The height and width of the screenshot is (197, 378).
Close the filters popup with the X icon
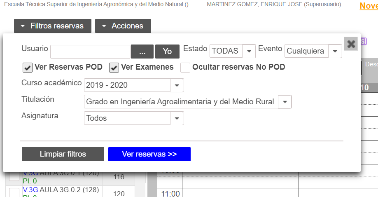point(351,44)
